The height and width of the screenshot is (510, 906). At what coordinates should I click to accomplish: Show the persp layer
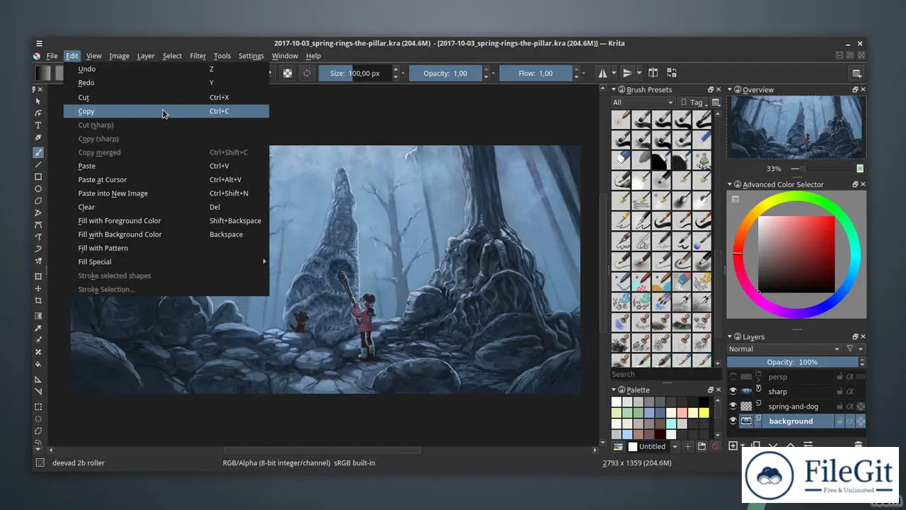point(733,377)
